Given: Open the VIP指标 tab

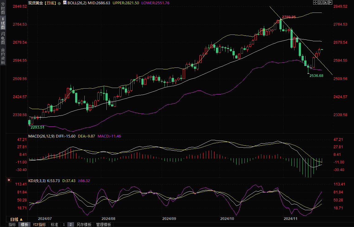Looking at the screenshot, I should [x=39, y=225].
